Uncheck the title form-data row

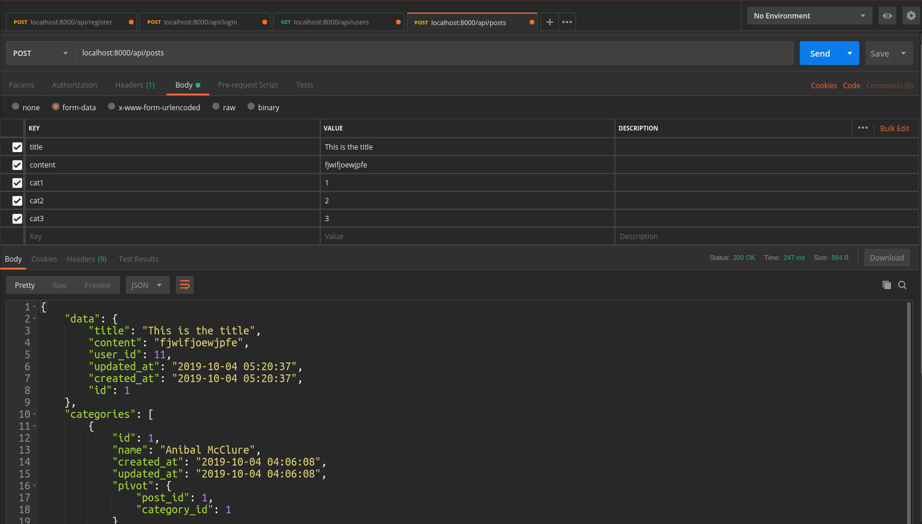(x=17, y=147)
